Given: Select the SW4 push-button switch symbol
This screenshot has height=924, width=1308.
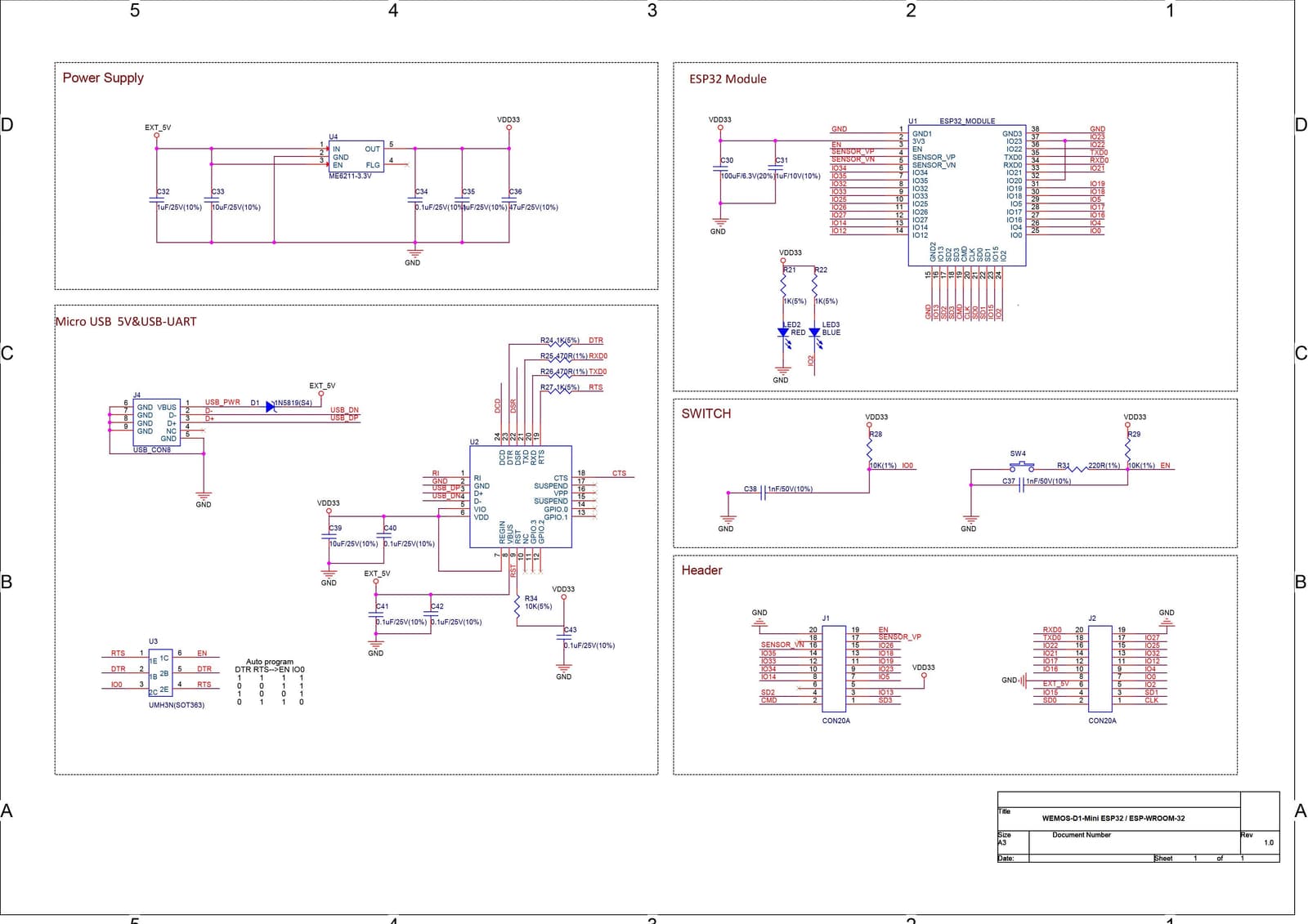Looking at the screenshot, I should tap(1020, 467).
